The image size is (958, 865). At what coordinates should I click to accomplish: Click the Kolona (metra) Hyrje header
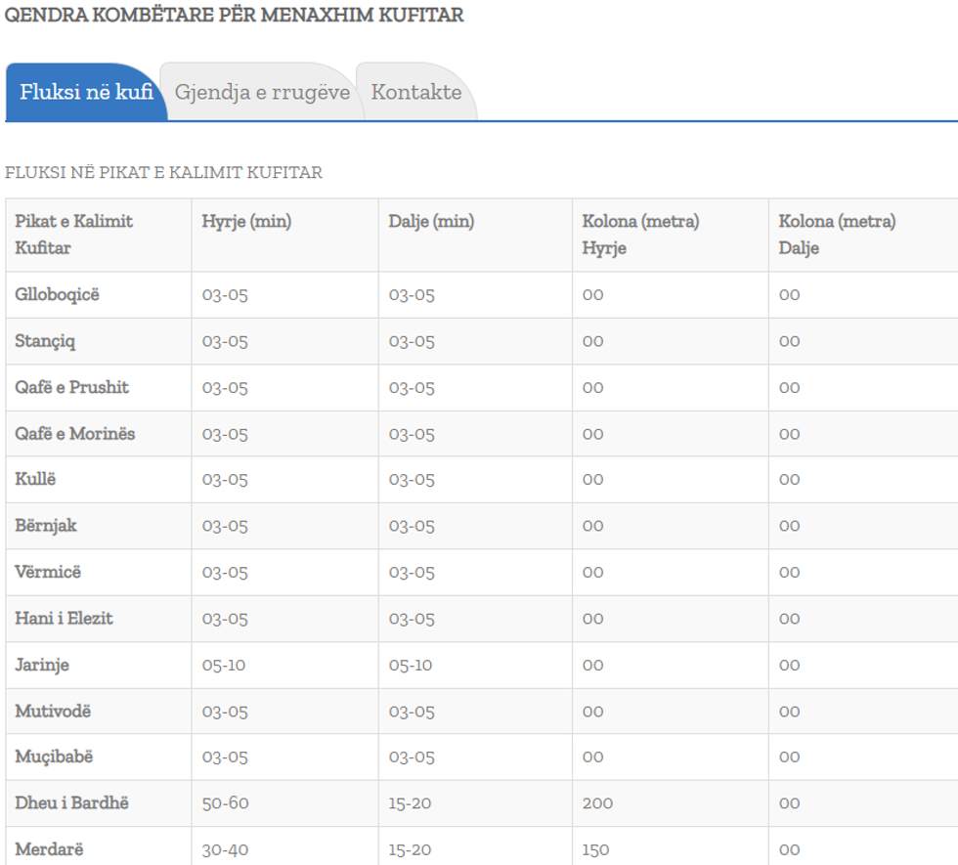[640, 235]
